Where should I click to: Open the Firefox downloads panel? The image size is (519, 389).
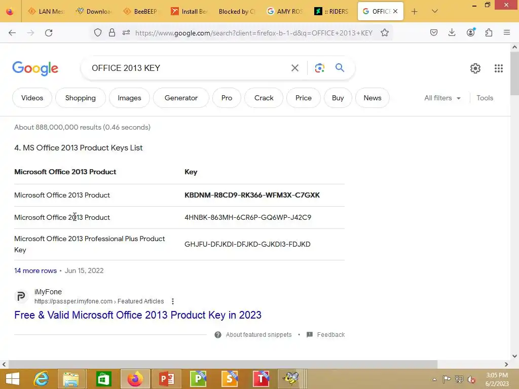pos(452,32)
